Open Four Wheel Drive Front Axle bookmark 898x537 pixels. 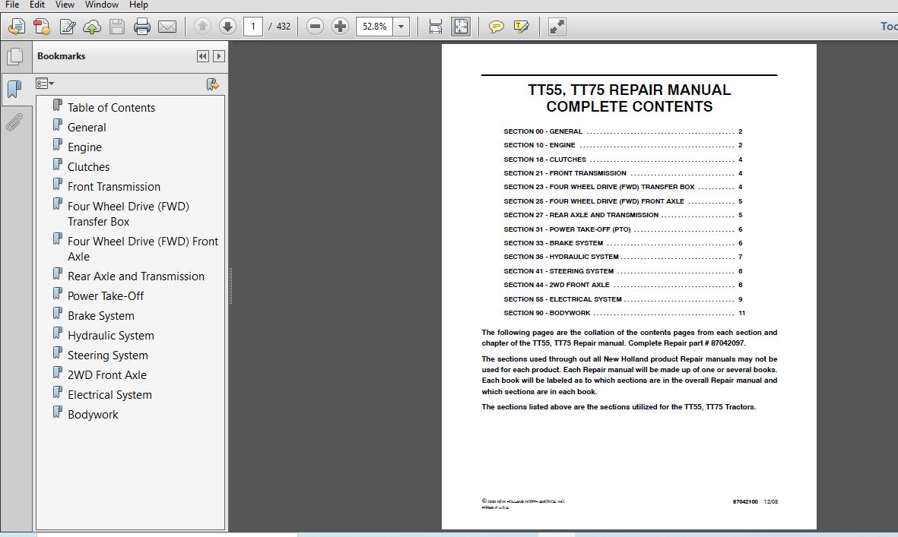(143, 249)
